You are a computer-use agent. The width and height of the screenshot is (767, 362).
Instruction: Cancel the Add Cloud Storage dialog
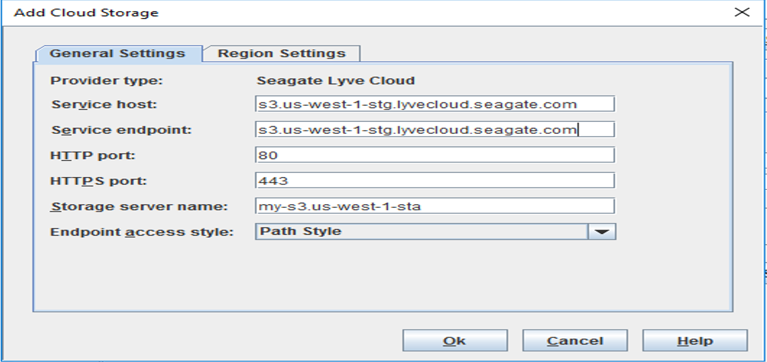[x=575, y=341]
